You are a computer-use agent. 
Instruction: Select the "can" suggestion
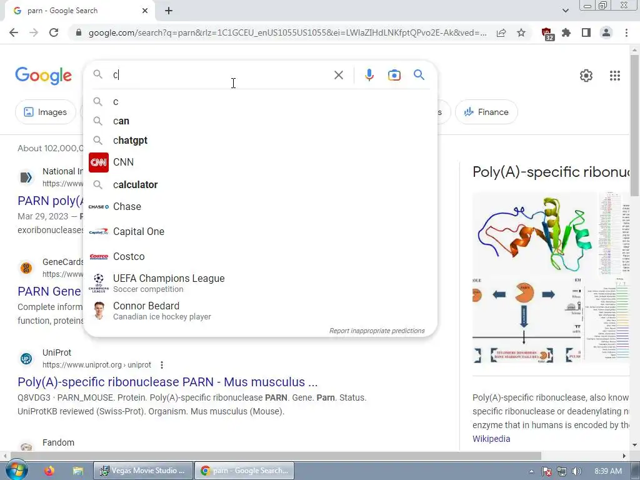(261, 121)
